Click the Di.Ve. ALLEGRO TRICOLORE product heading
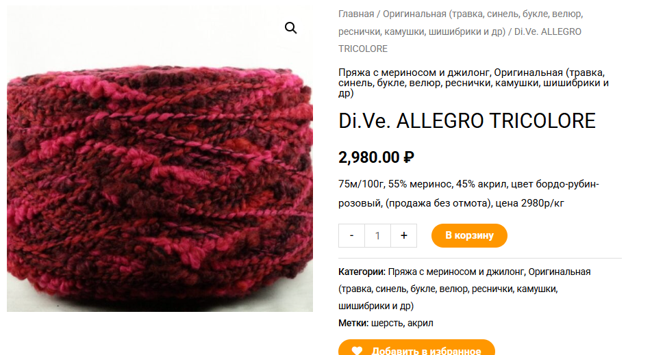 coord(467,121)
